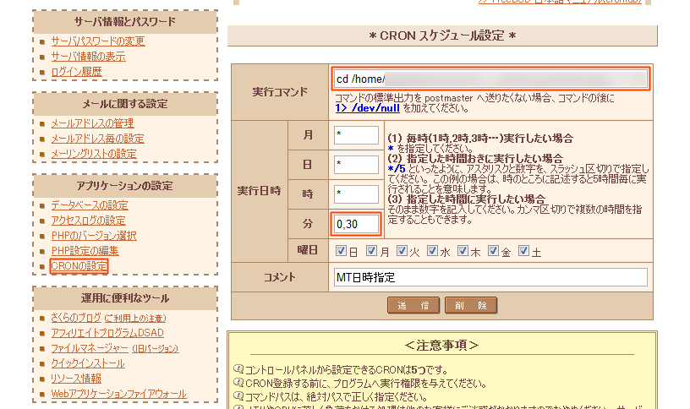Toggle the 日 (Sunday) weekday checkbox
690x409 pixels.
(341, 251)
